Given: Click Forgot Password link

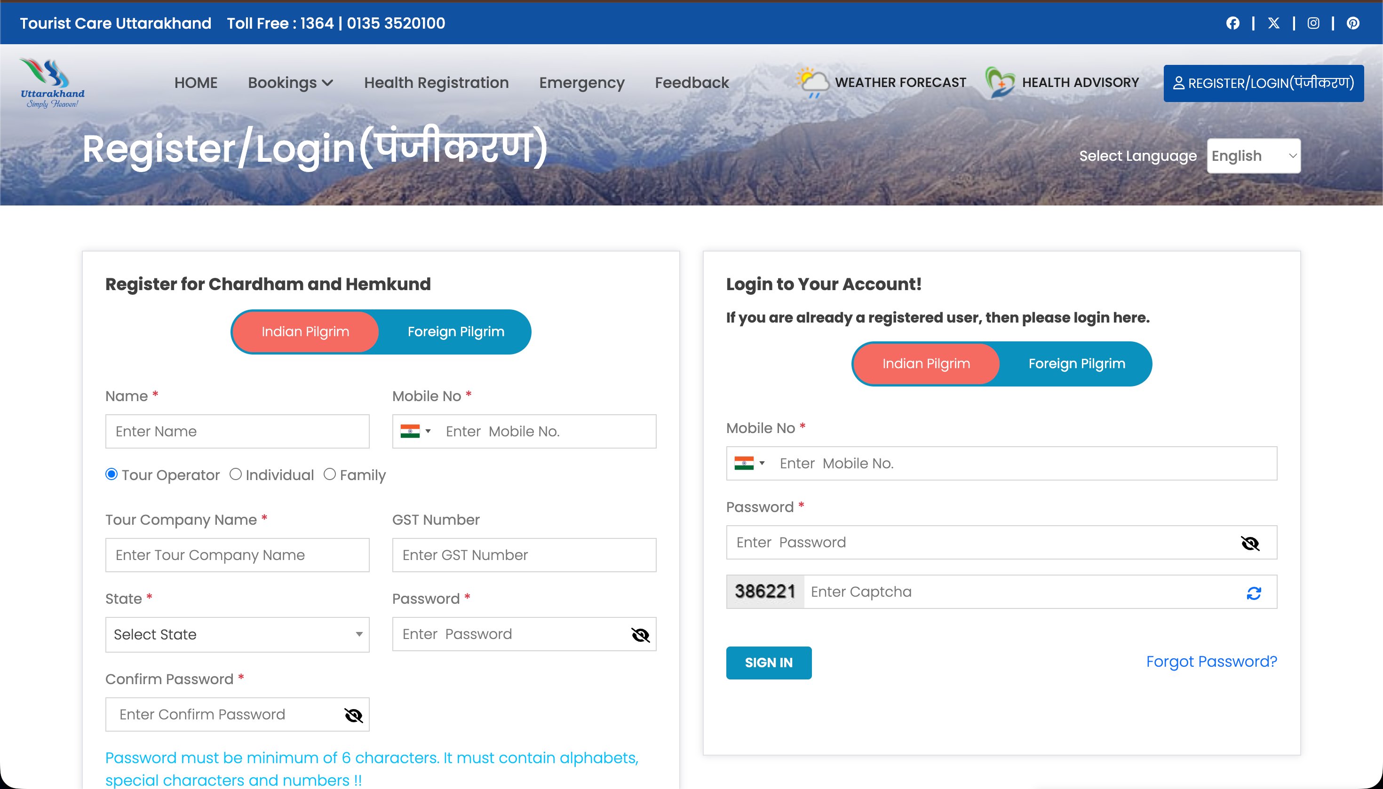Looking at the screenshot, I should coord(1211,662).
